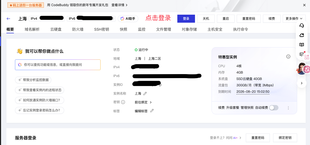Screen dimensions: 310x145
Task: Switch to the 防火墙 tab
Action: [x=78, y=29]
